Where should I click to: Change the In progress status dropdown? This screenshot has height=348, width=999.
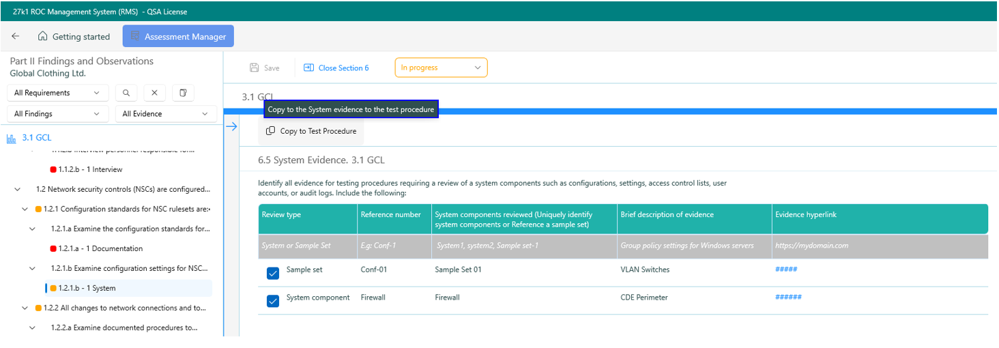441,68
